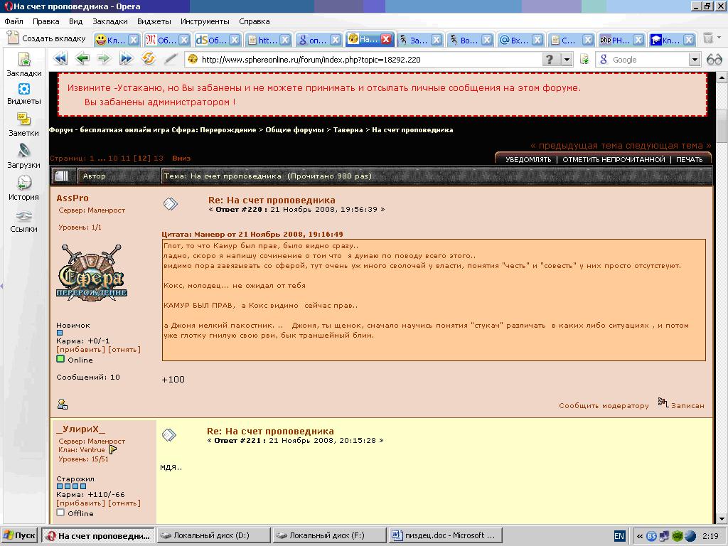Image resolution: width=728 pixels, height=546 pixels.
Task: Open the Заметки sidebar panel
Action: 24,124
